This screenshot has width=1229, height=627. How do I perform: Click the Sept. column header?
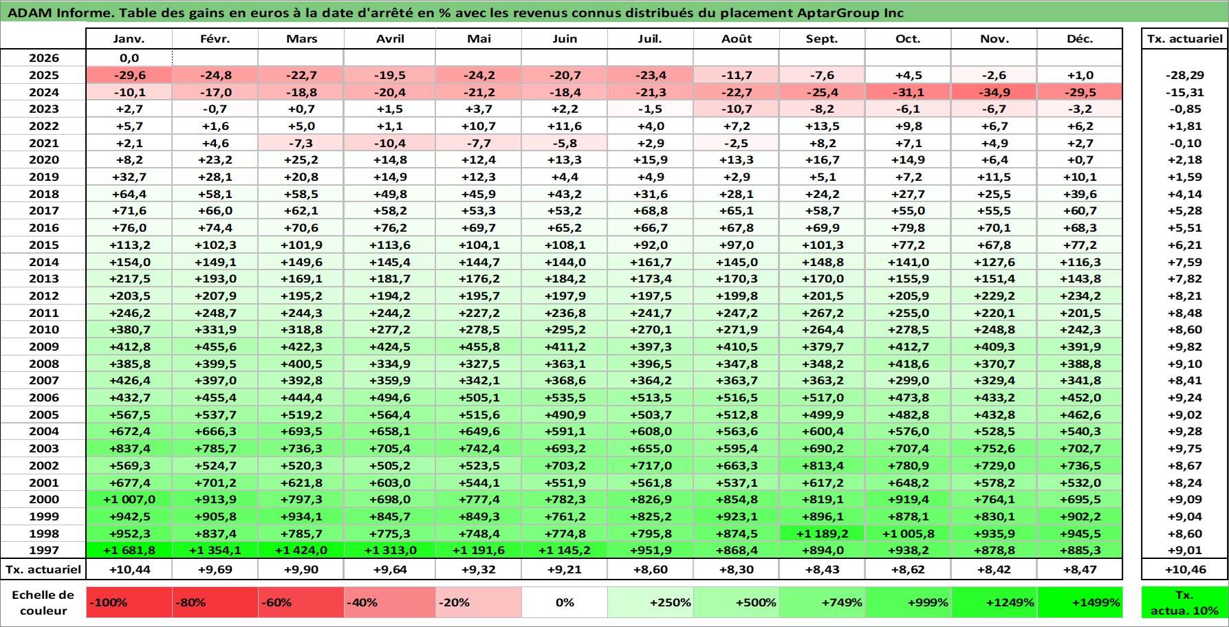(x=822, y=38)
